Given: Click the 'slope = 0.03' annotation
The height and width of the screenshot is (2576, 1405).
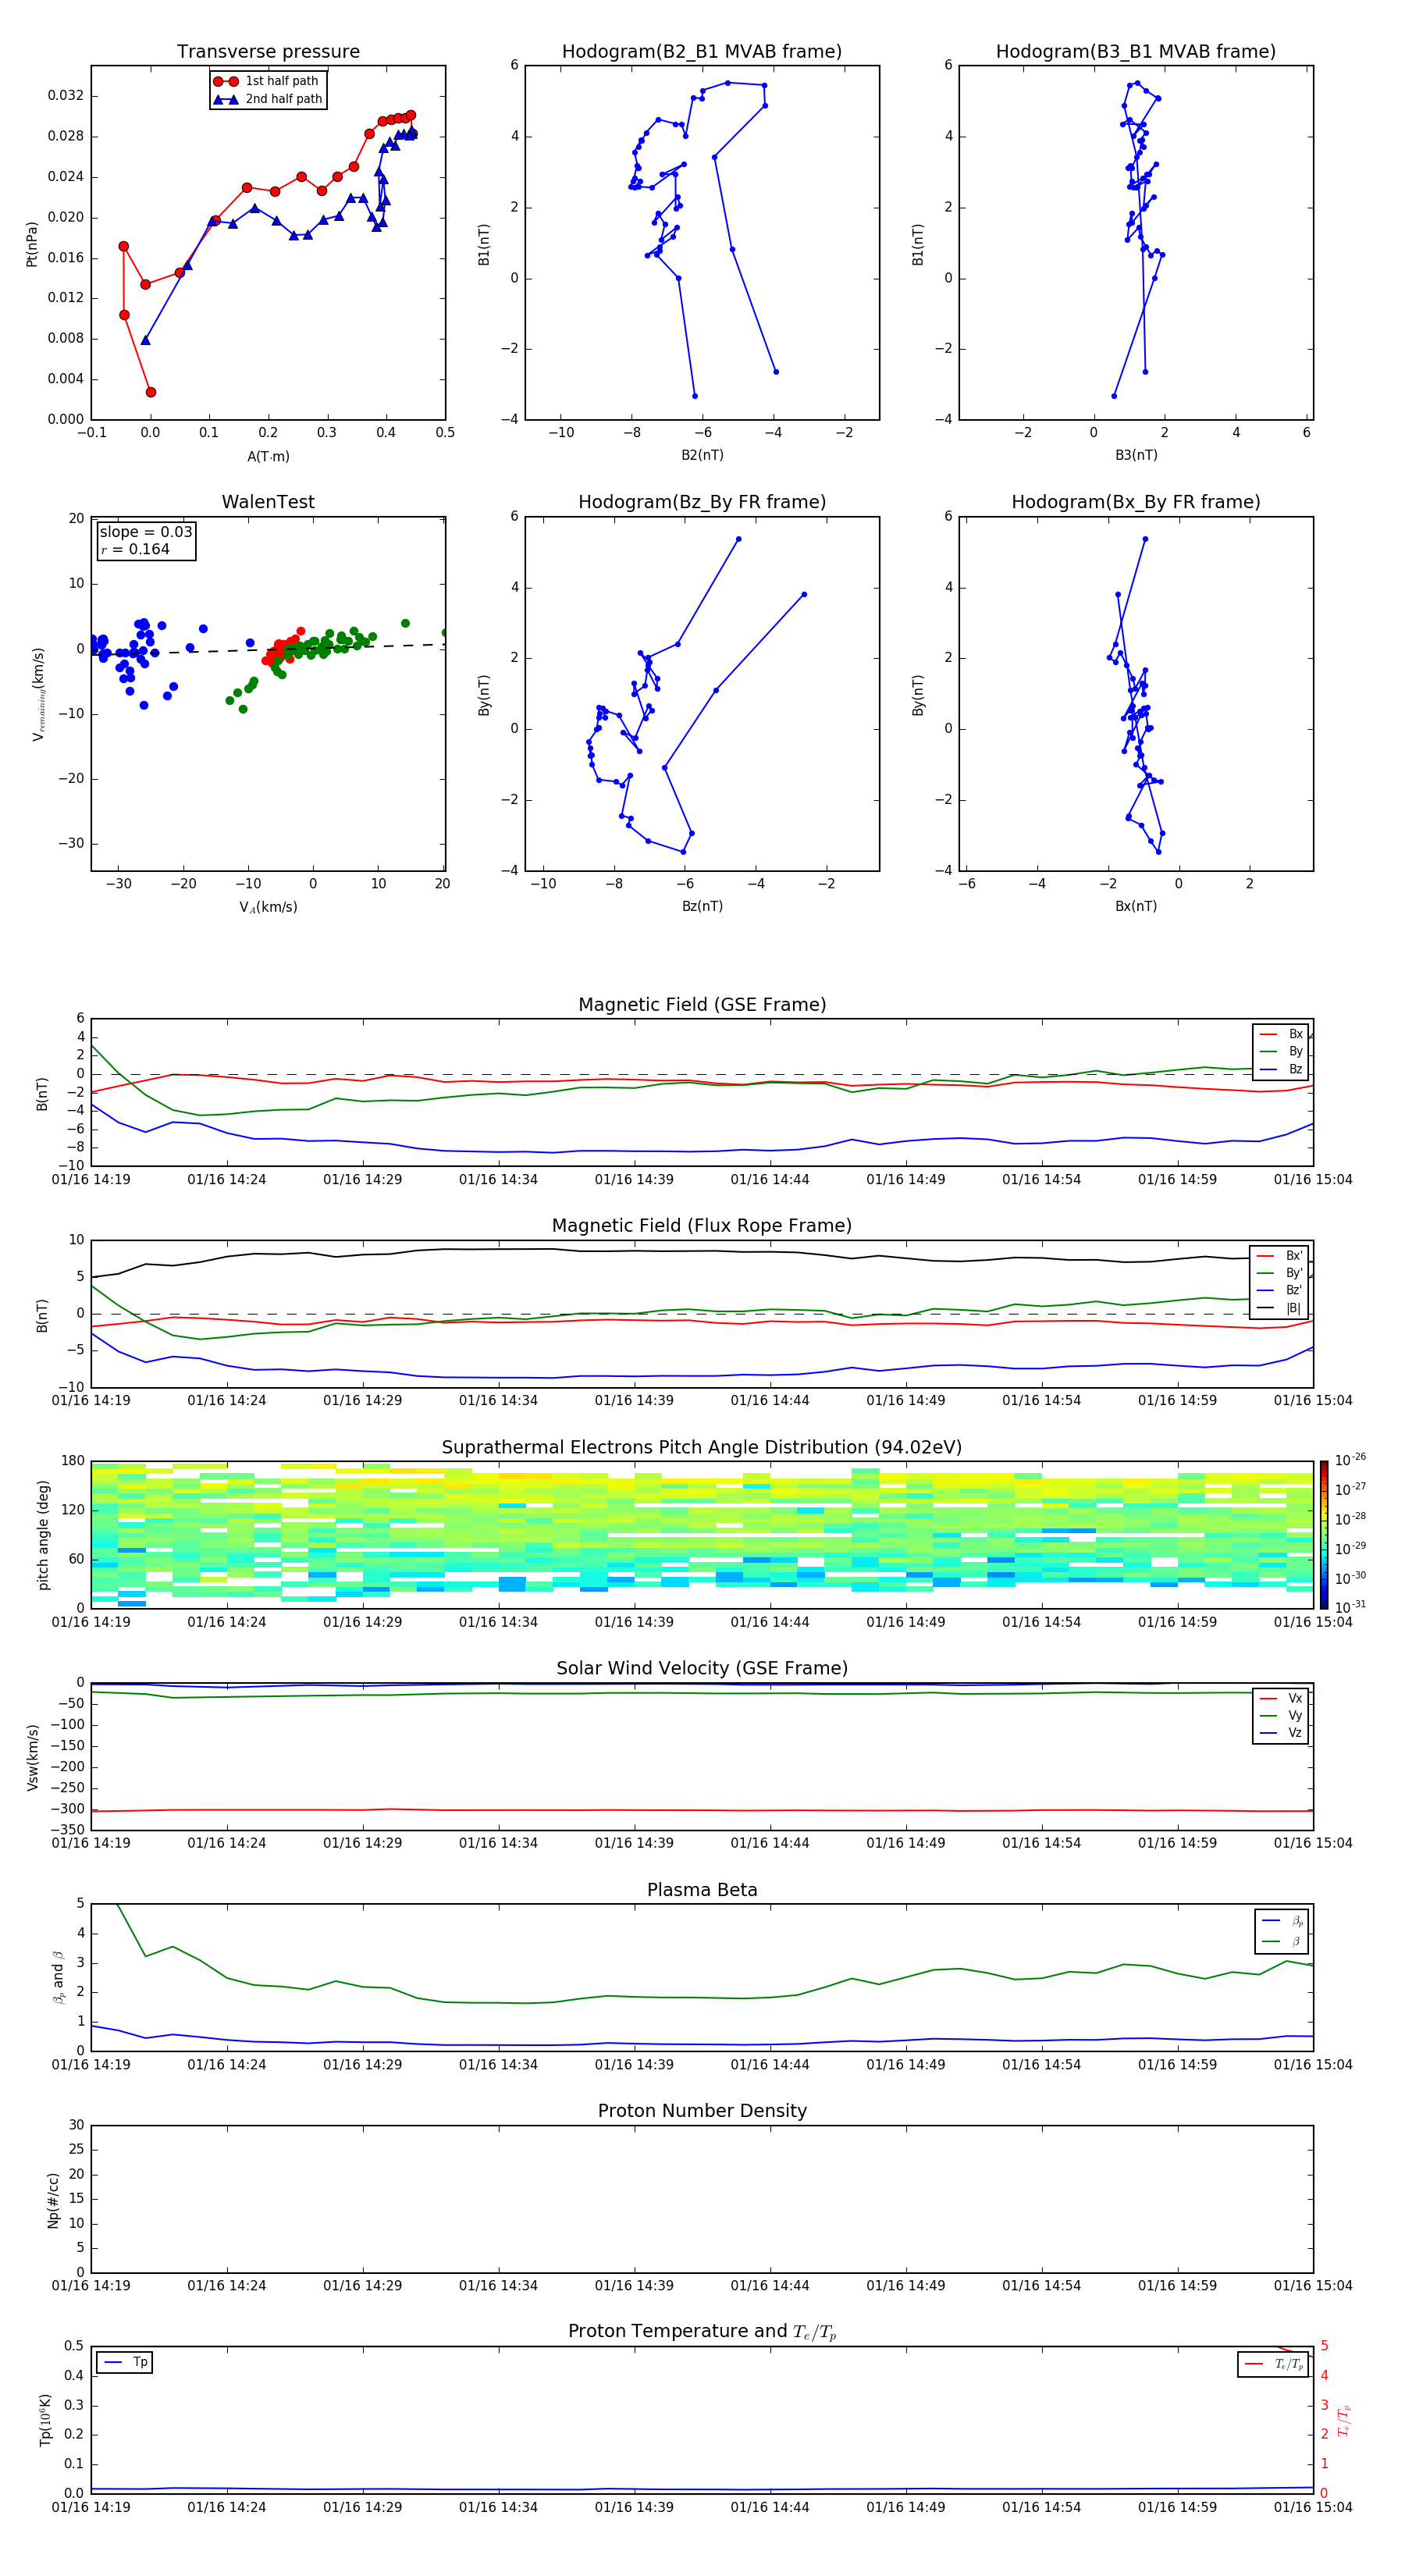Looking at the screenshot, I should [x=146, y=532].
